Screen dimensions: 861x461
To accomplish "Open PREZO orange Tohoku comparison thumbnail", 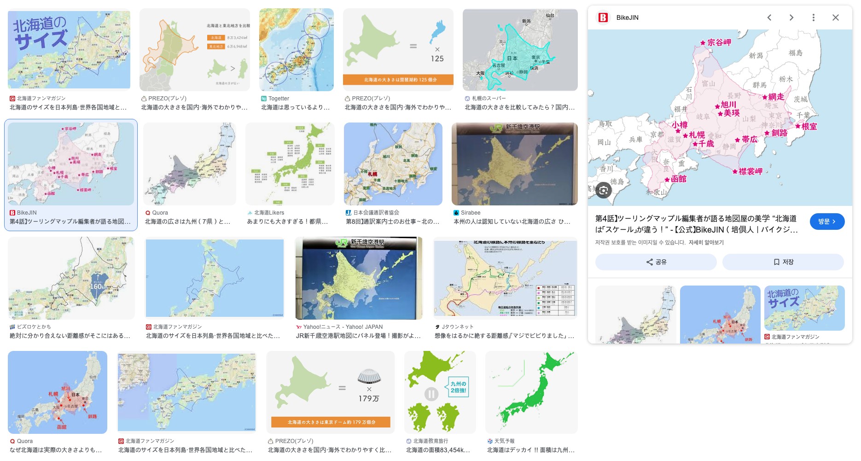I will point(195,50).
